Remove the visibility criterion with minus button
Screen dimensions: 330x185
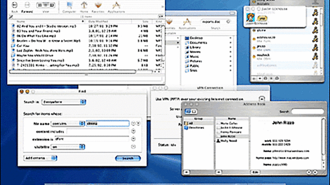coord(133,146)
